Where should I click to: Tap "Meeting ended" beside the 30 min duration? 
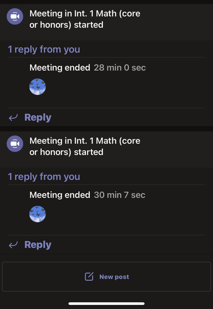(x=60, y=195)
